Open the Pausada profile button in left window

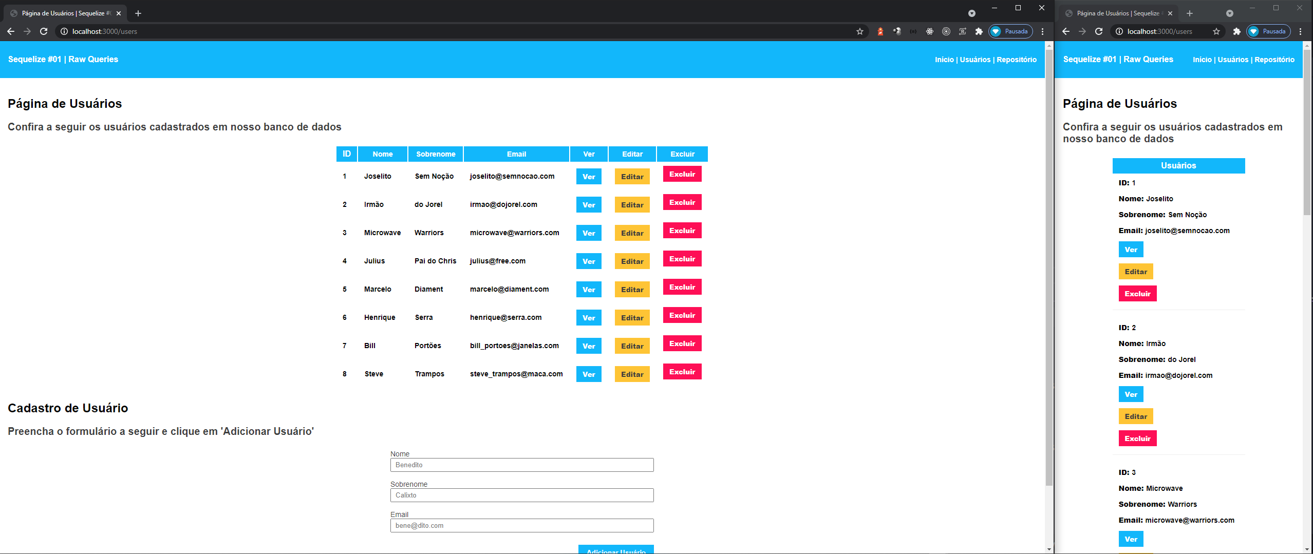click(1010, 31)
